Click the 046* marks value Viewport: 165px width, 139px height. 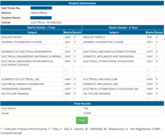[68, 79]
